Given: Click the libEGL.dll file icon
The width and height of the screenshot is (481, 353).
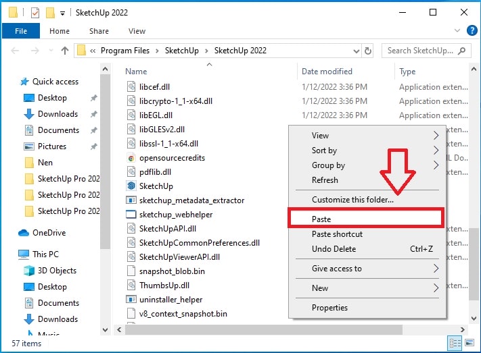Looking at the screenshot, I should [131, 115].
